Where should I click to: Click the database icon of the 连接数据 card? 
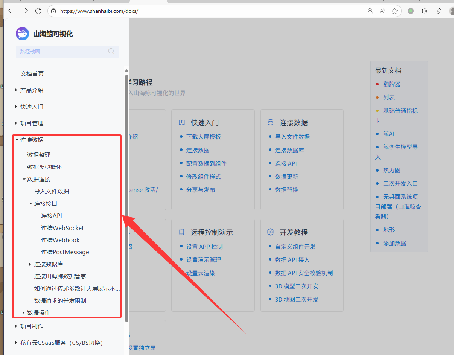(x=271, y=123)
